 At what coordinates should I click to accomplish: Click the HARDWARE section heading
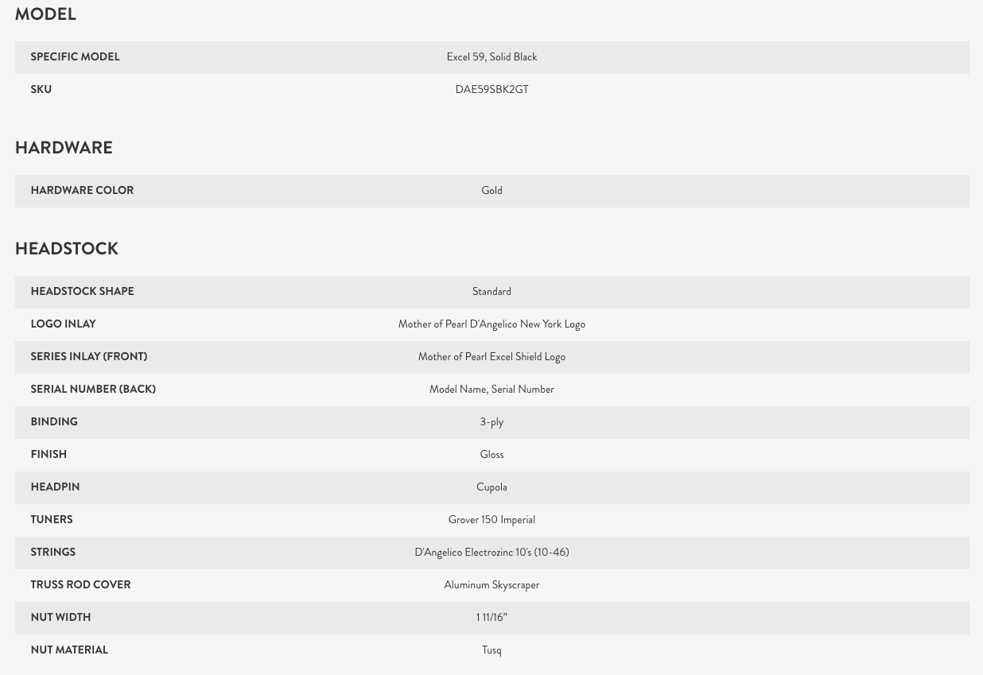[x=64, y=148]
